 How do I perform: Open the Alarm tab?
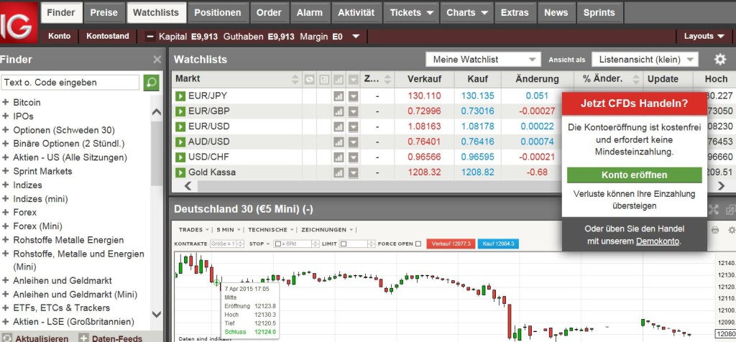pyautogui.click(x=310, y=13)
